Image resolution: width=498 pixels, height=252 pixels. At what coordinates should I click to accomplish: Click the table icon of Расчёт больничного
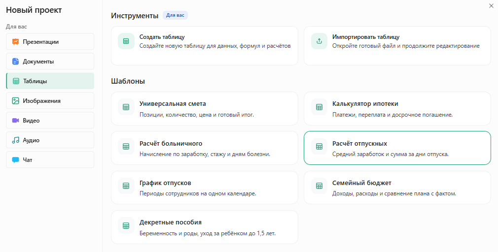coord(126,147)
